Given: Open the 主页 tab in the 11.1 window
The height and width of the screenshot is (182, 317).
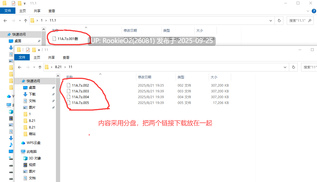Looking at the screenshot, I should coord(22,11).
